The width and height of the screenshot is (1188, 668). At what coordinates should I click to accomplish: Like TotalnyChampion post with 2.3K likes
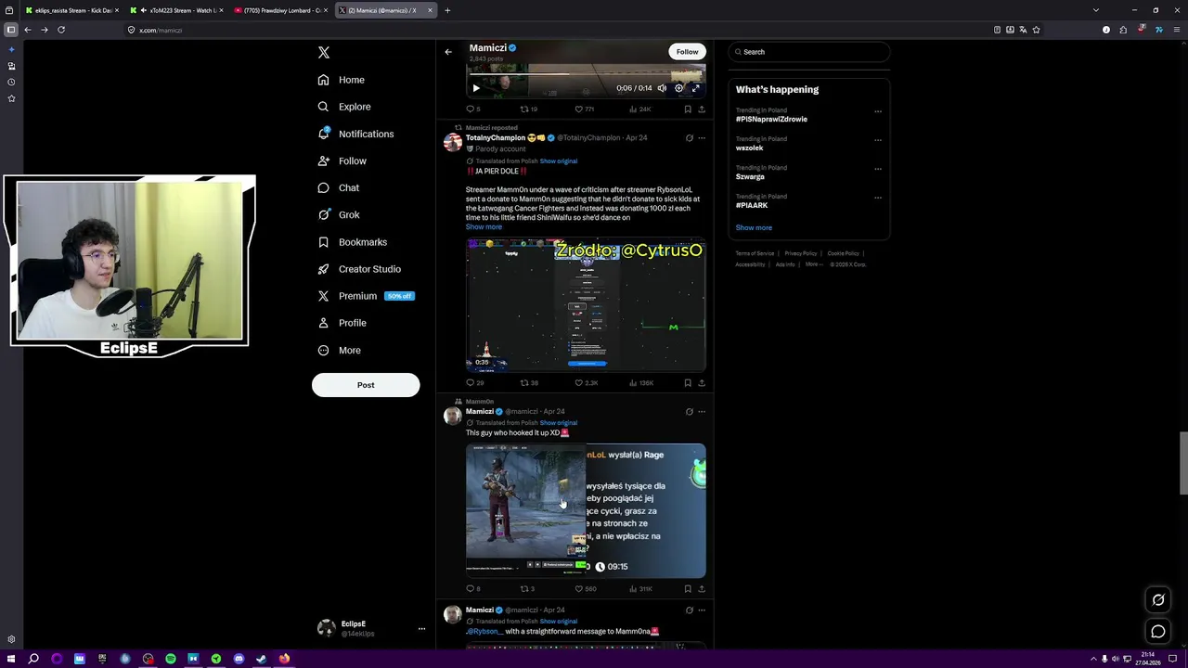pyautogui.click(x=586, y=383)
